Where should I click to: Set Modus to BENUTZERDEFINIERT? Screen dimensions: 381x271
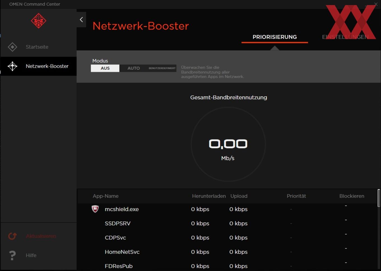(x=162, y=68)
